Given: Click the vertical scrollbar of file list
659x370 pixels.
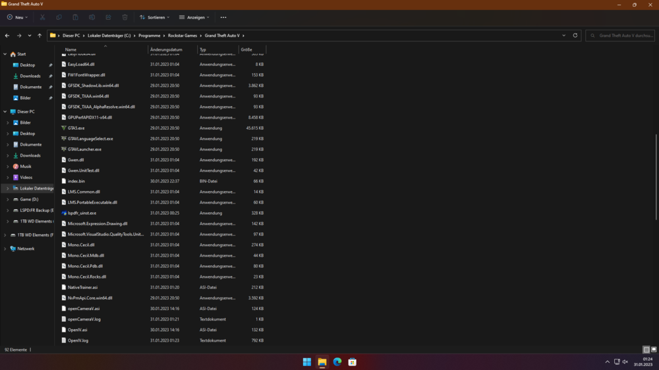Looking at the screenshot, I should [656, 176].
